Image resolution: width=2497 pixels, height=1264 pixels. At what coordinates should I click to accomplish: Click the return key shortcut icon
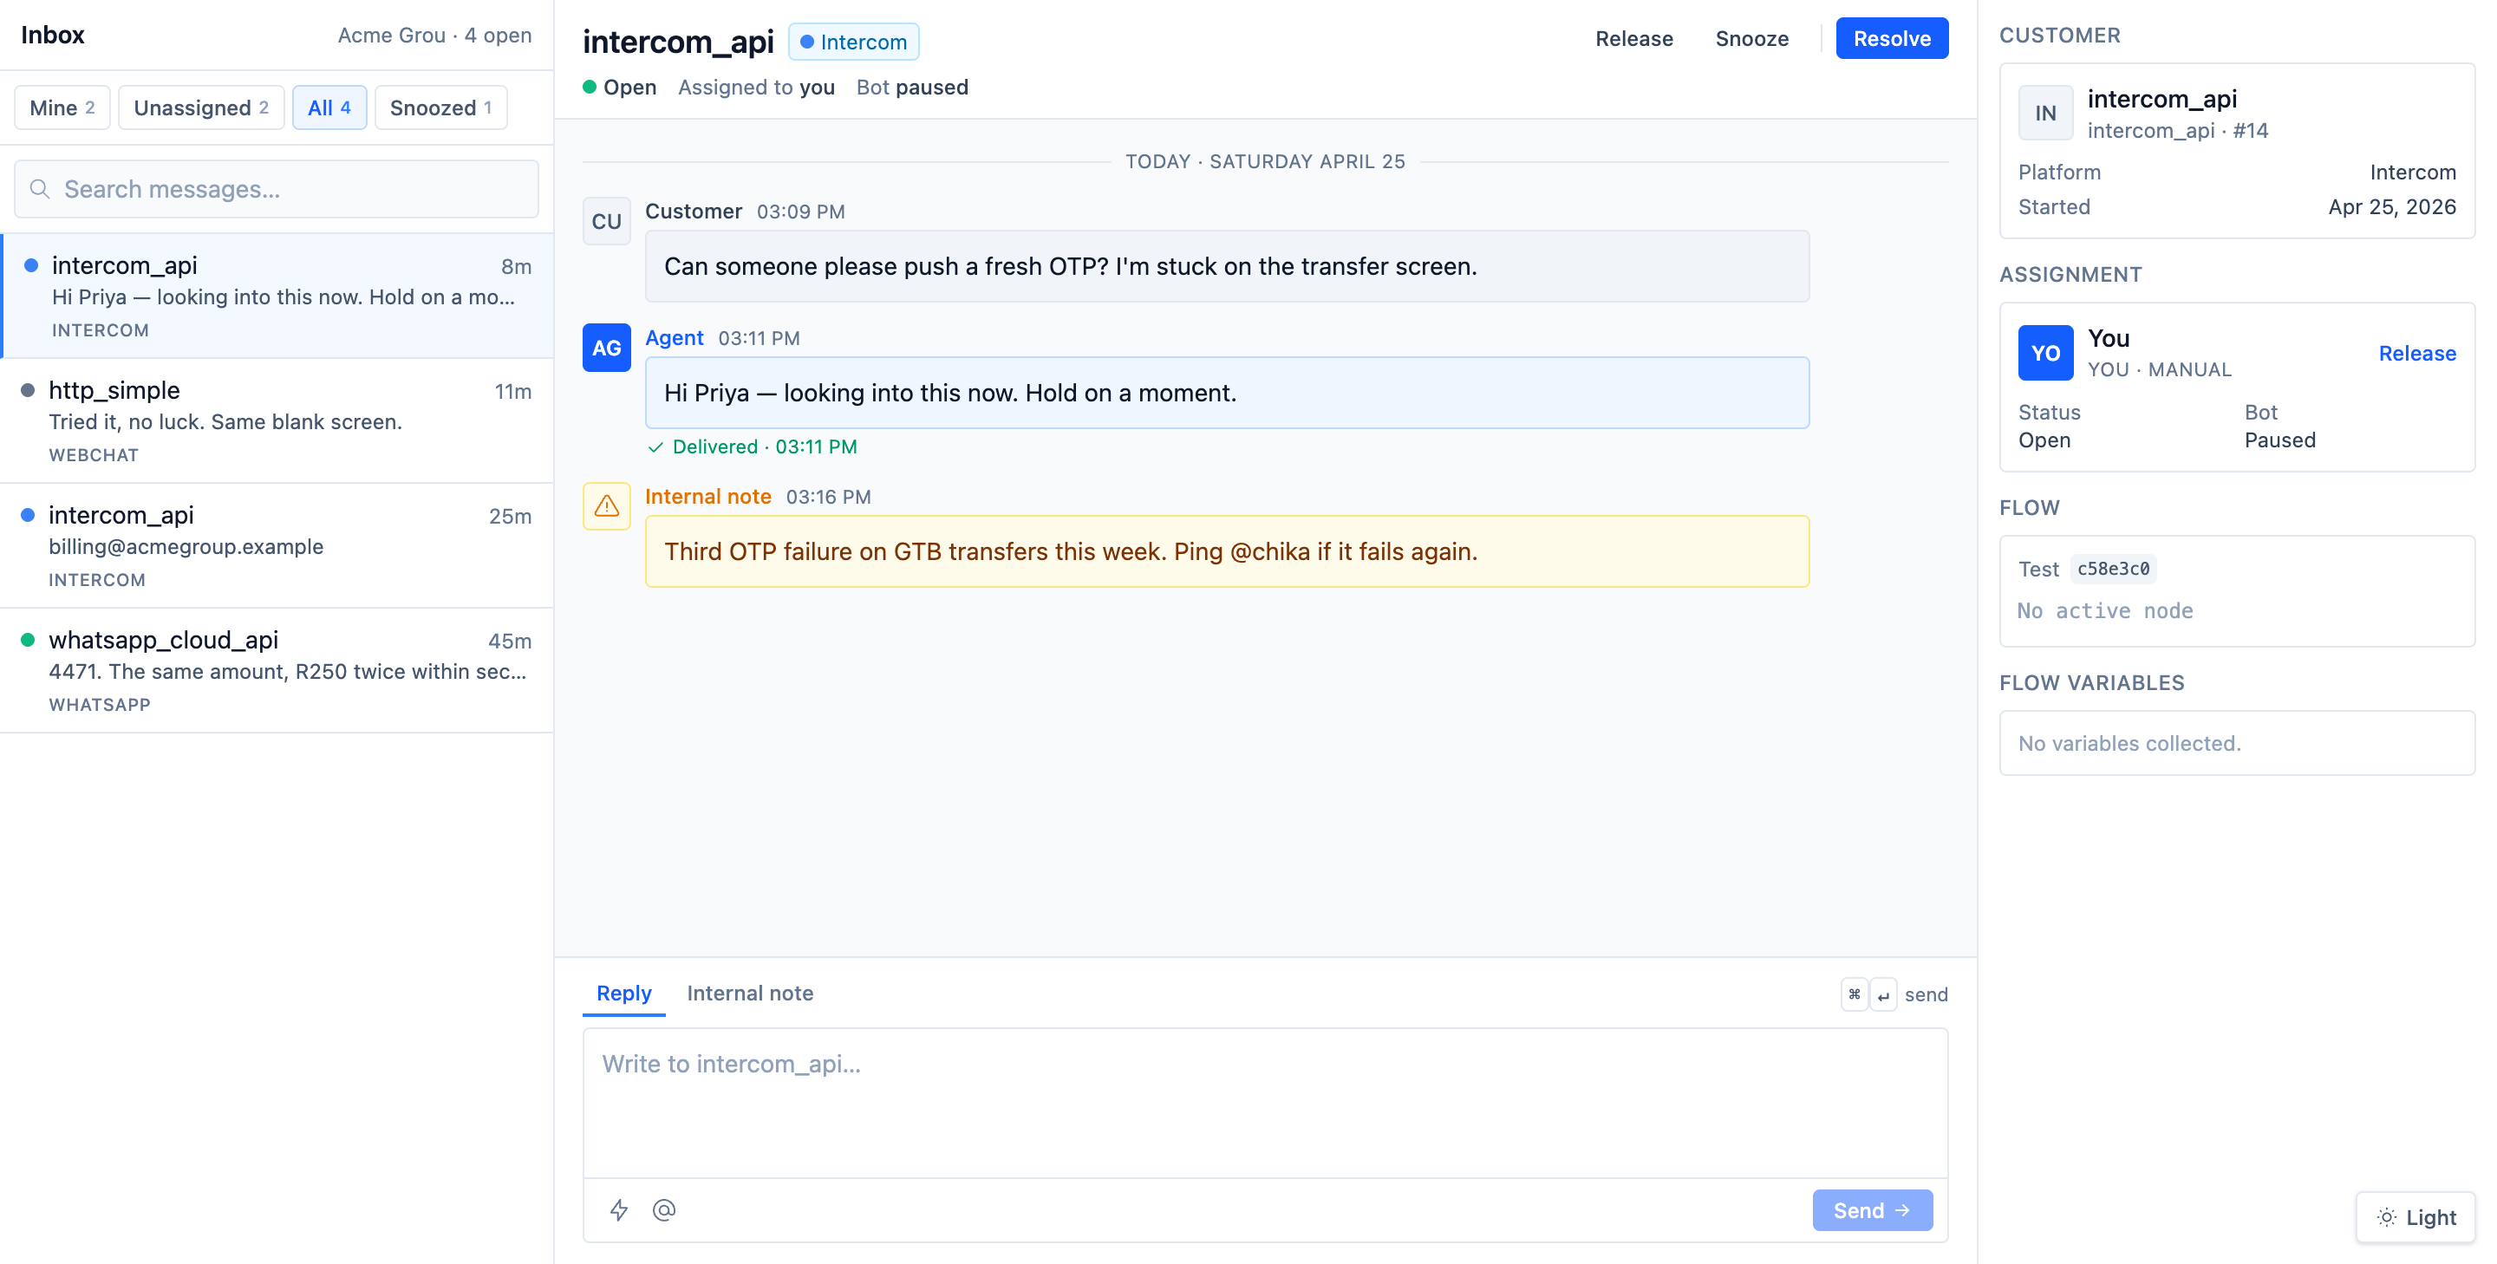click(x=1883, y=994)
